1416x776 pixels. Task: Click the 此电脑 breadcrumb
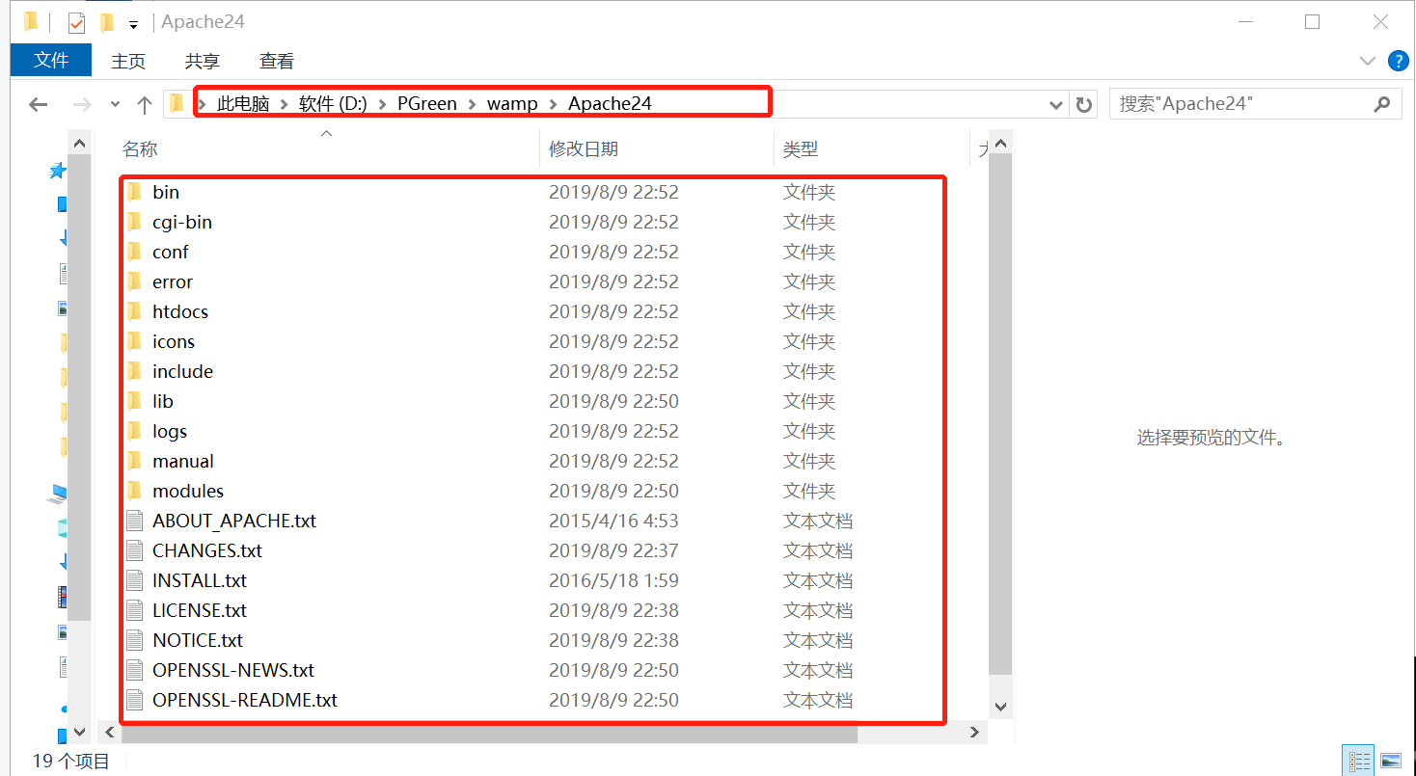tap(243, 104)
